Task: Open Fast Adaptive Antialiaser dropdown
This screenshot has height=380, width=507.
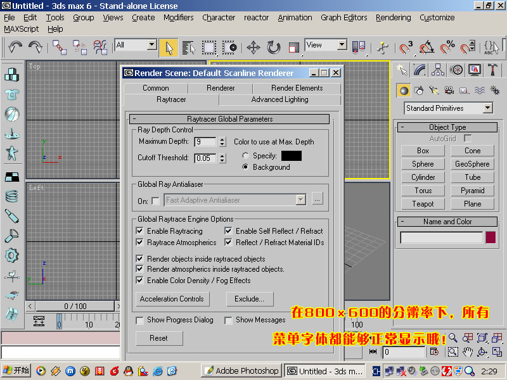Action: pos(300,199)
